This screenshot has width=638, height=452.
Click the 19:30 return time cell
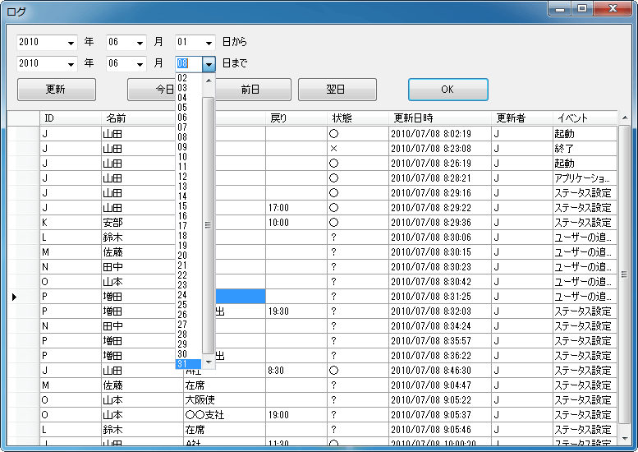296,311
